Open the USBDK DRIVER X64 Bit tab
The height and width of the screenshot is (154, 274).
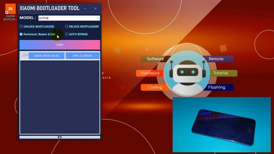(47, 56)
